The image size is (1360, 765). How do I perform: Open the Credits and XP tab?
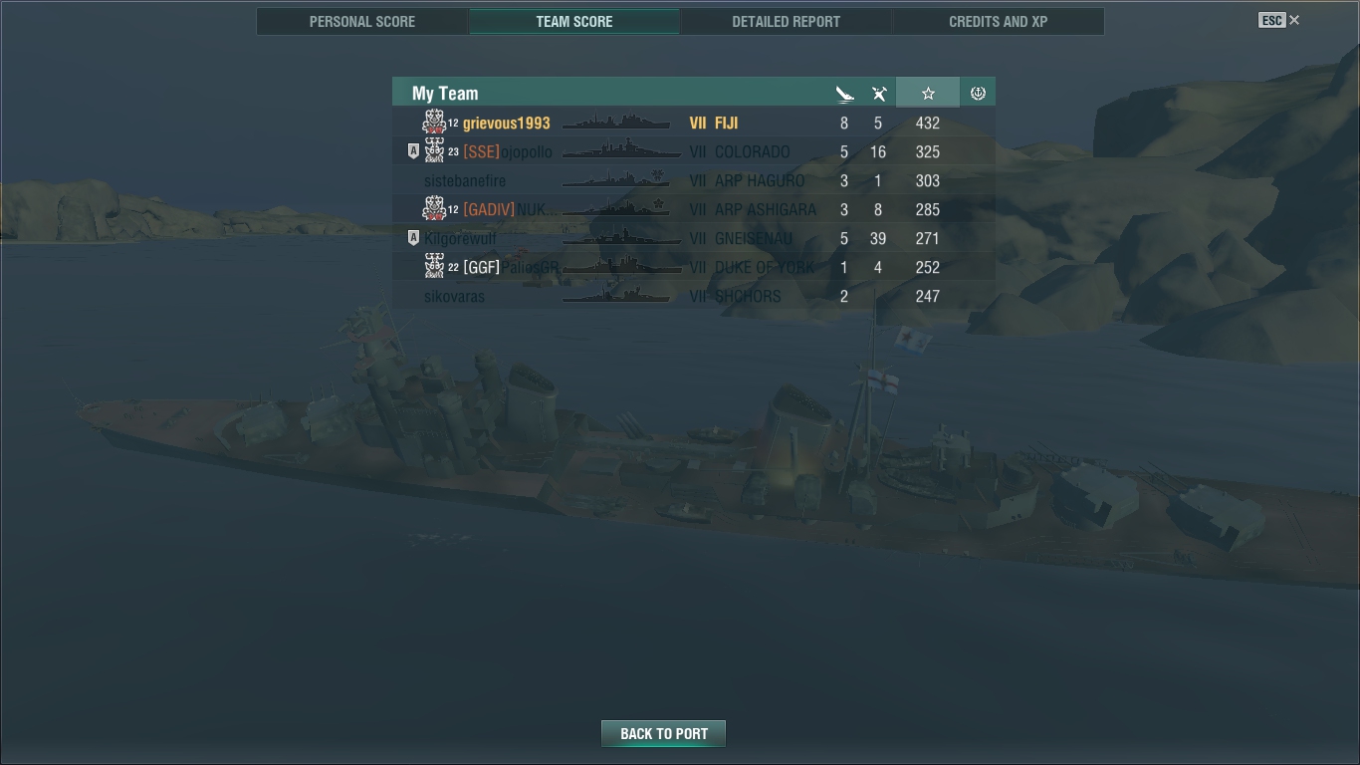(x=998, y=21)
